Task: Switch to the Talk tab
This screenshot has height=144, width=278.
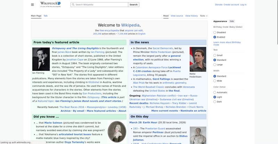Action: (46, 16)
